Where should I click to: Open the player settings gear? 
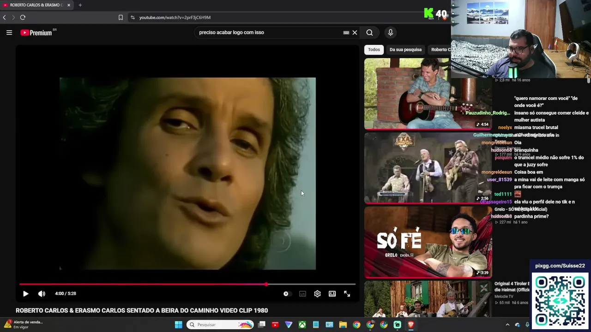coord(317,294)
